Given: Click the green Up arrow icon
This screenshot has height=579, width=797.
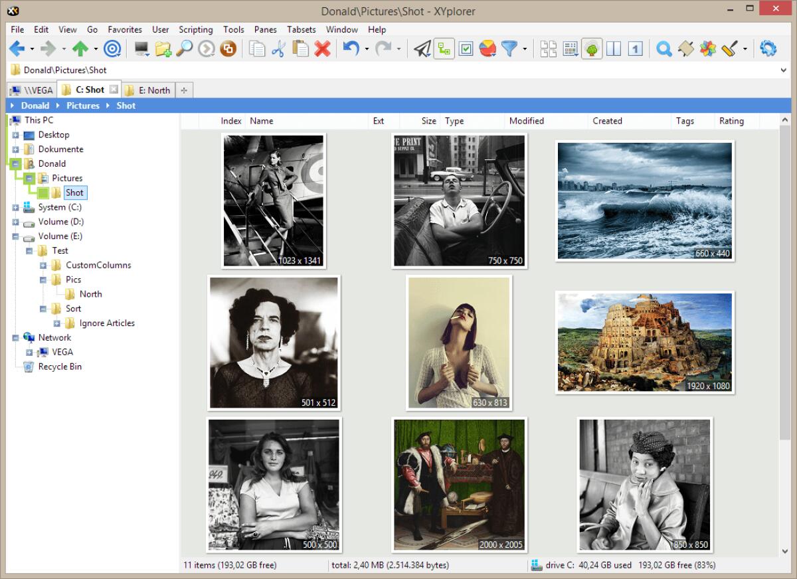Looking at the screenshot, I should (x=80, y=48).
